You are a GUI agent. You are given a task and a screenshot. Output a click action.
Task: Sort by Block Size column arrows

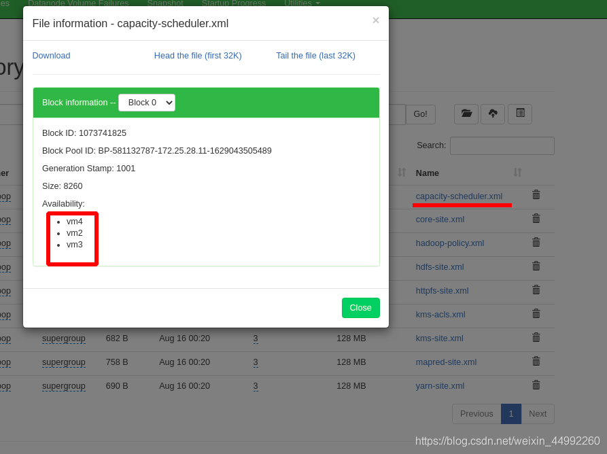402,172
